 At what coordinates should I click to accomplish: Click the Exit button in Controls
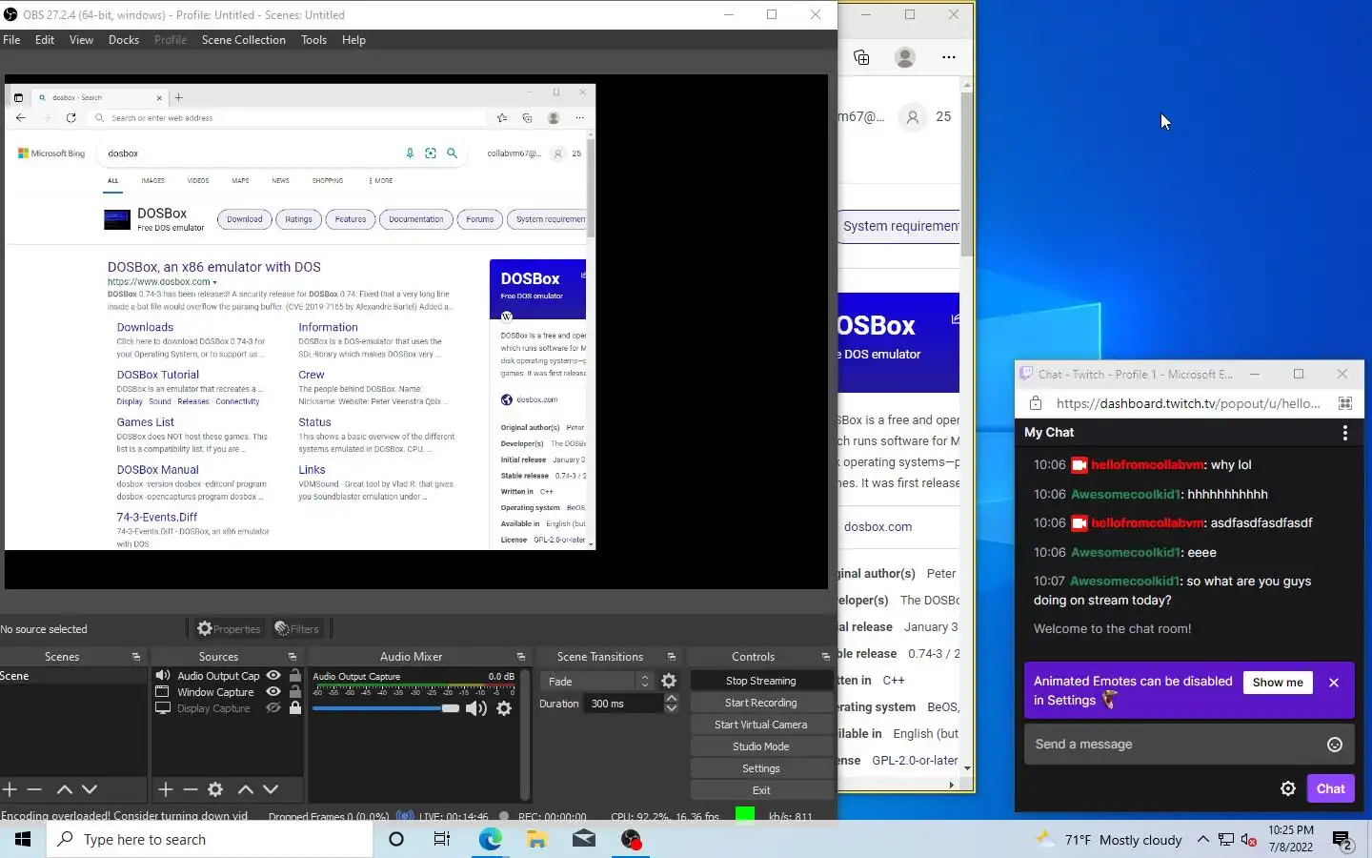tap(760, 790)
